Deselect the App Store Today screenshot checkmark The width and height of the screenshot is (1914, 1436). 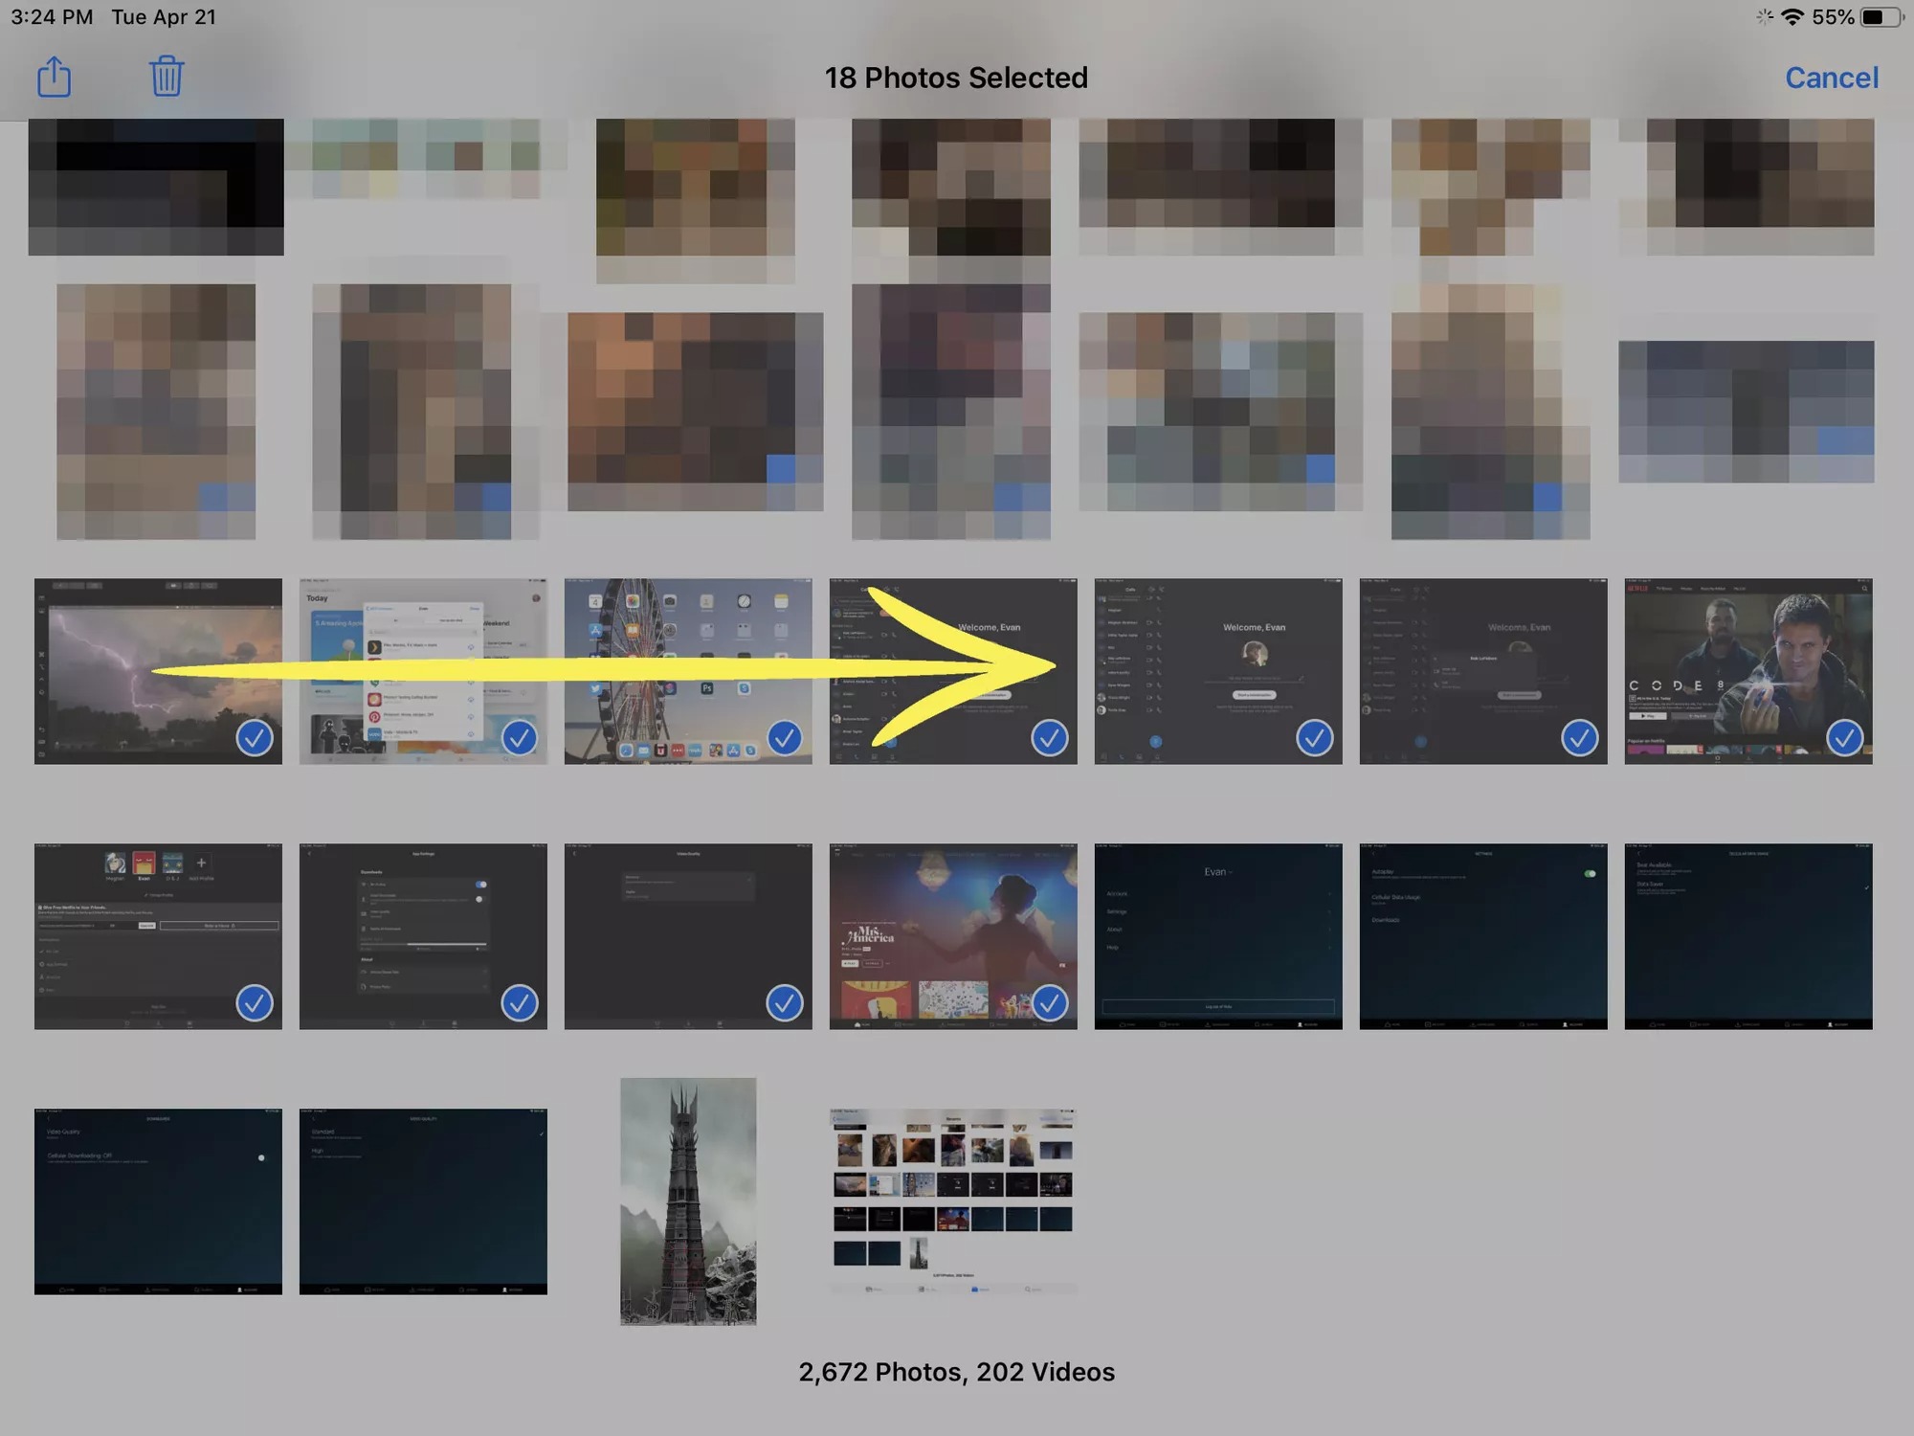(520, 738)
